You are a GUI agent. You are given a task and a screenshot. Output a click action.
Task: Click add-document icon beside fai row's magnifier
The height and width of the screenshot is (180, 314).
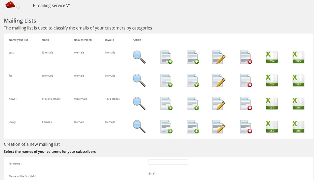click(x=166, y=80)
